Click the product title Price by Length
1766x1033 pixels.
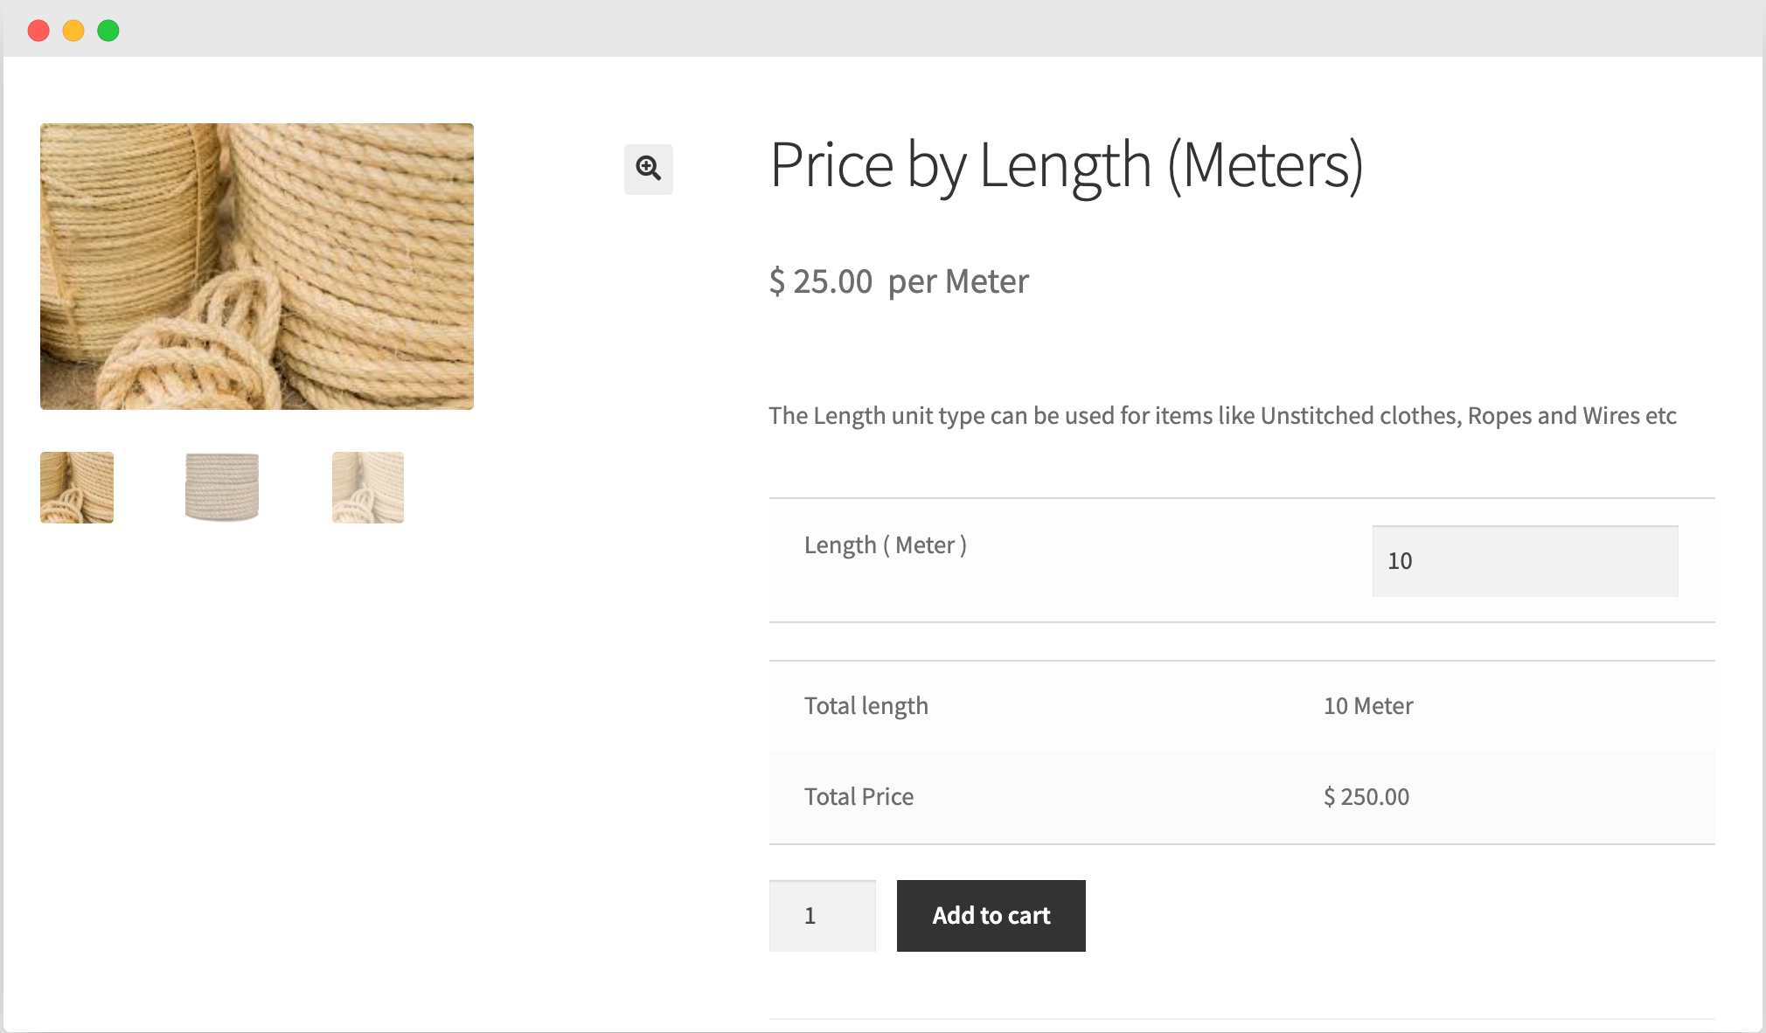(1067, 166)
